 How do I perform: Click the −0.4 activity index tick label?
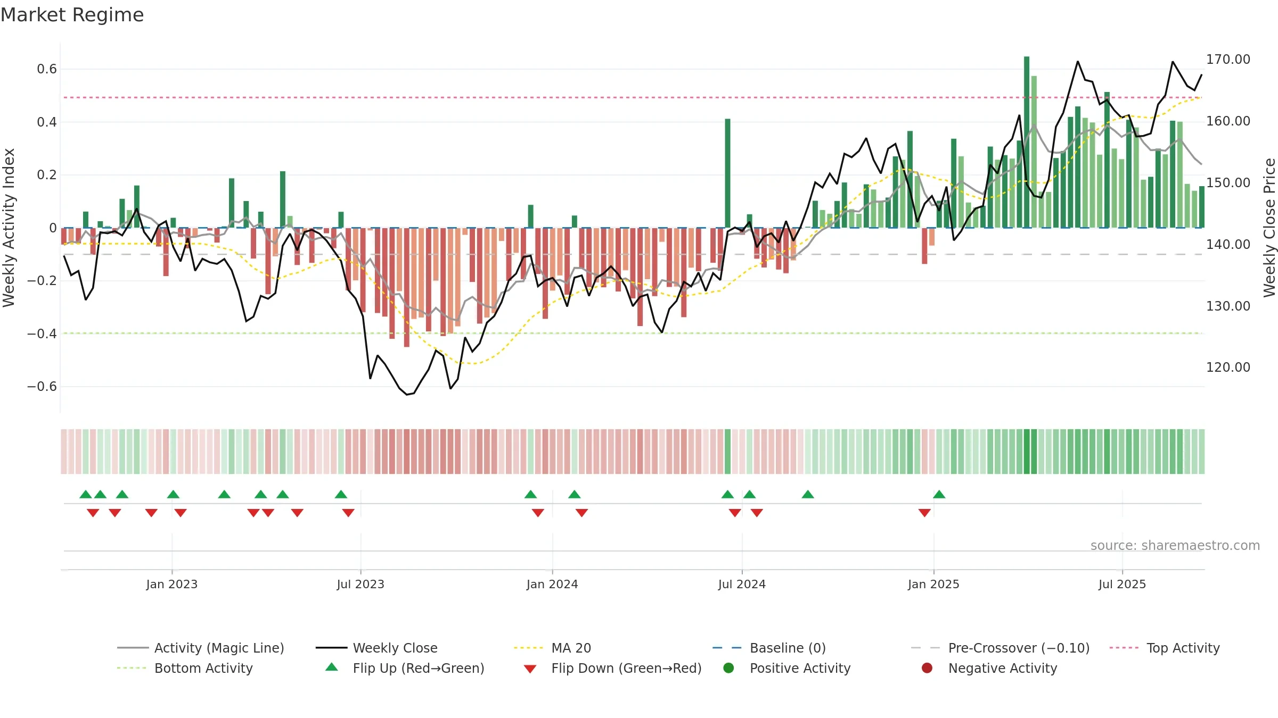click(42, 333)
